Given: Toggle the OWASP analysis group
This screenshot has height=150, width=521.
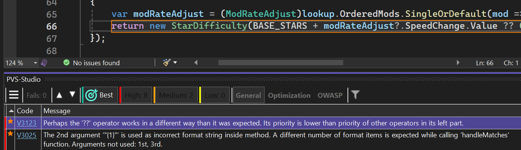Looking at the screenshot, I should [x=330, y=95].
